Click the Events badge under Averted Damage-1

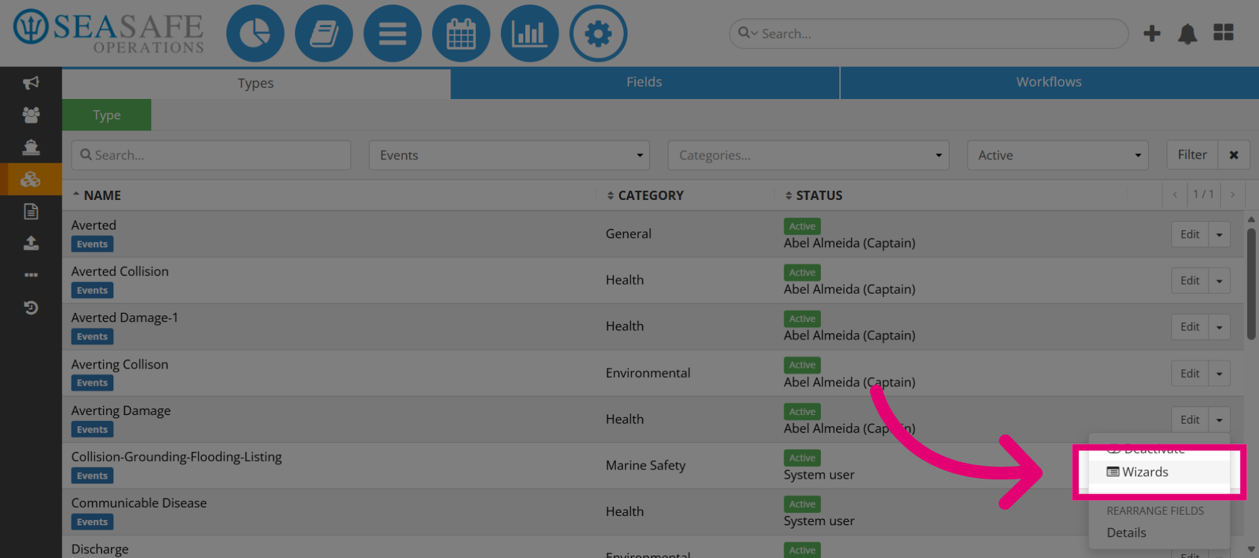tap(92, 337)
